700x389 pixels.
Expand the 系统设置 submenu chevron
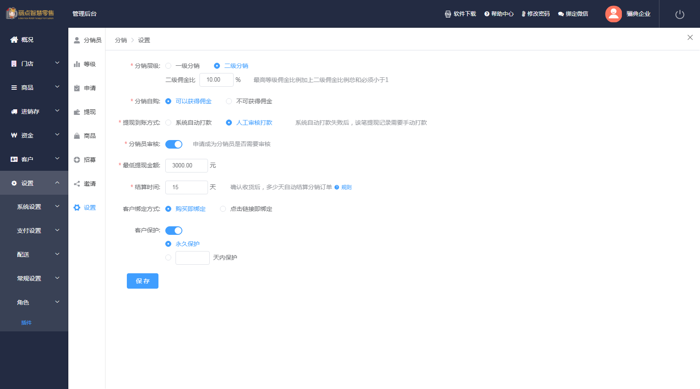[57, 206]
